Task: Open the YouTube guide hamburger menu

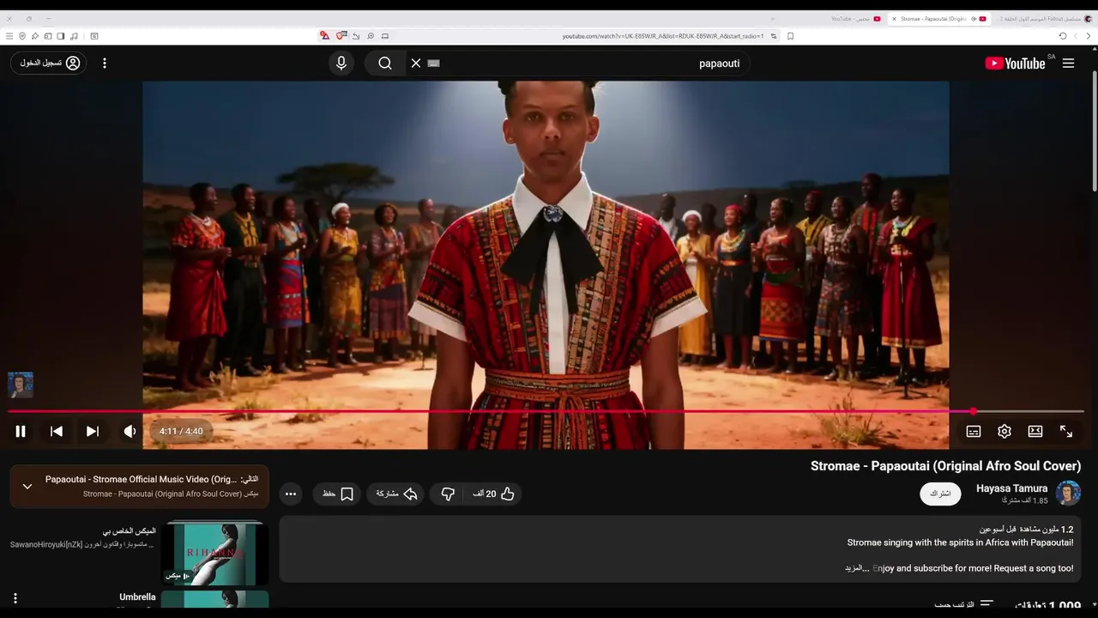Action: 1068,64
